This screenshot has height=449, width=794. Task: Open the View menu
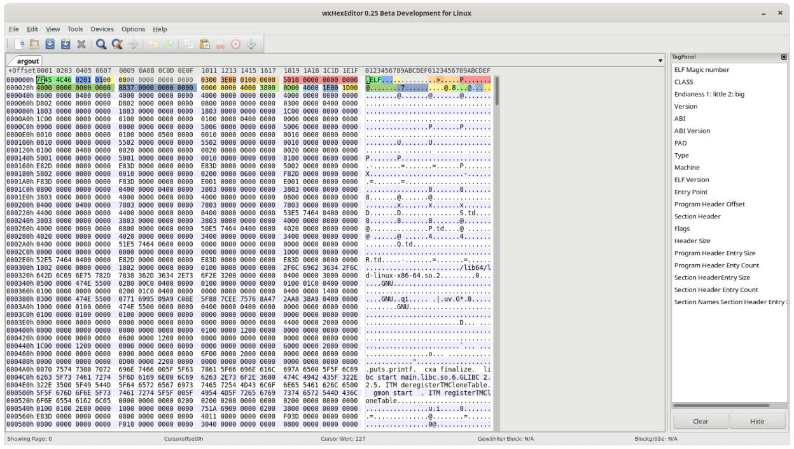coord(53,29)
